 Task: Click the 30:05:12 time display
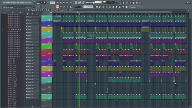click(79, 3)
